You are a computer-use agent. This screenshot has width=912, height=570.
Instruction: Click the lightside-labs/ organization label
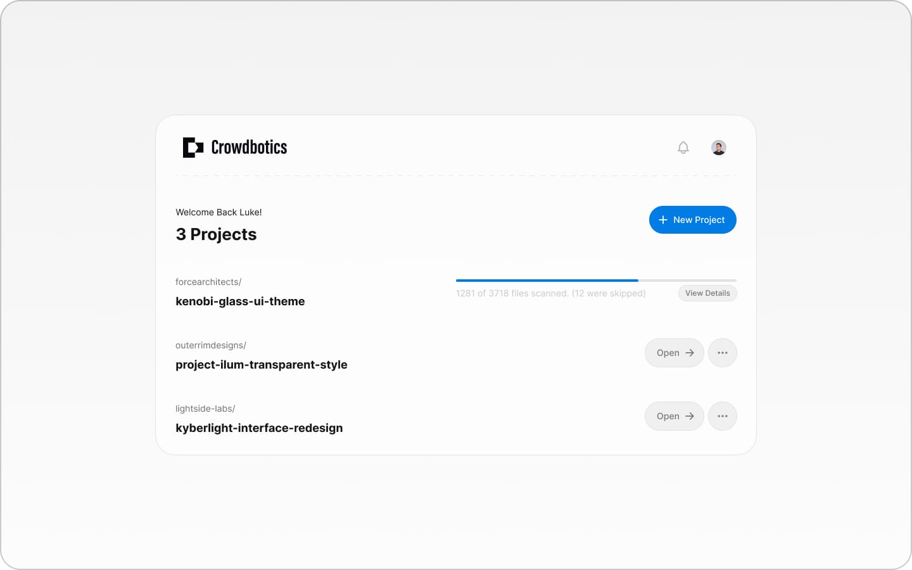tap(205, 408)
